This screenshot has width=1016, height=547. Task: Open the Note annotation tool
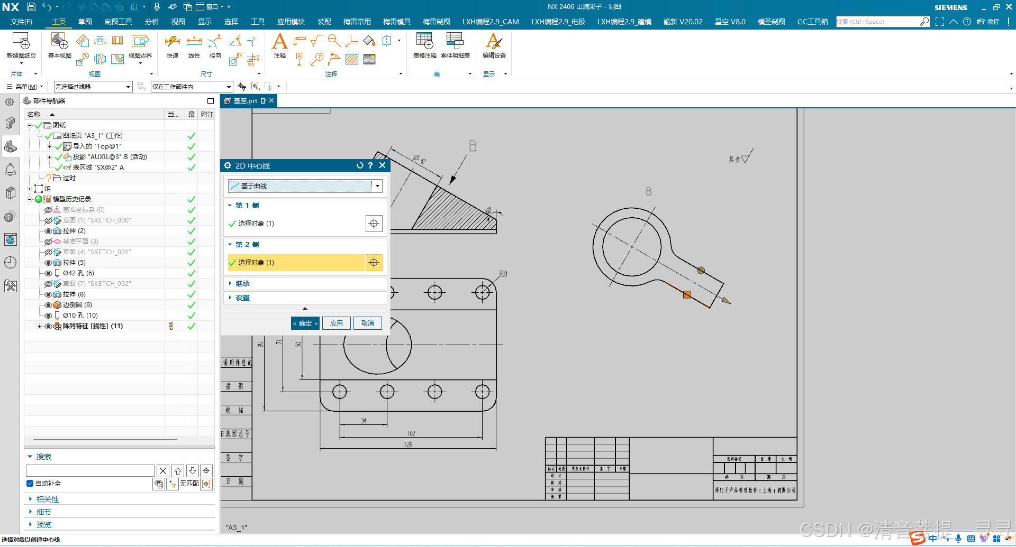pyautogui.click(x=279, y=41)
